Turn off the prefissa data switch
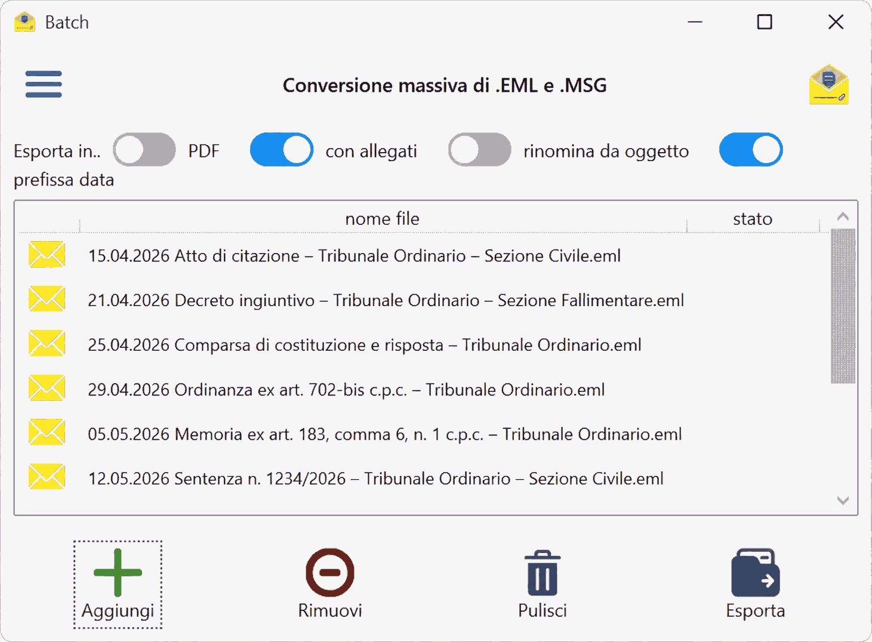The width and height of the screenshot is (872, 642). tap(751, 150)
